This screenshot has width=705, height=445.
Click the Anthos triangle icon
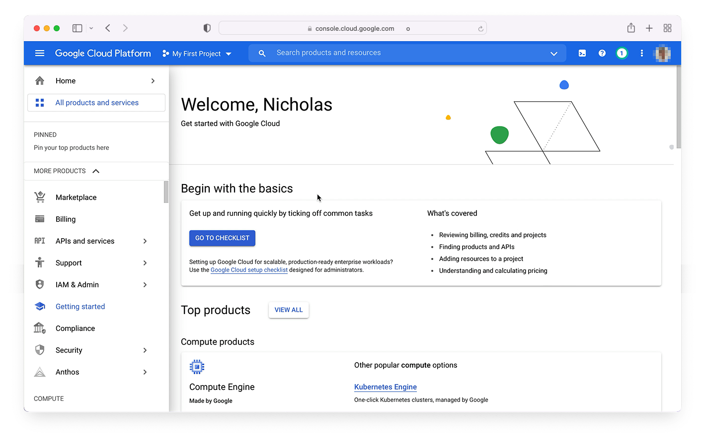pos(40,372)
